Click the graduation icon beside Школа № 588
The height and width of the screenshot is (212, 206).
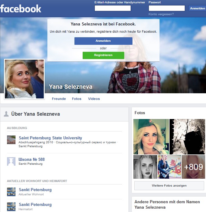pyautogui.click(x=11, y=161)
